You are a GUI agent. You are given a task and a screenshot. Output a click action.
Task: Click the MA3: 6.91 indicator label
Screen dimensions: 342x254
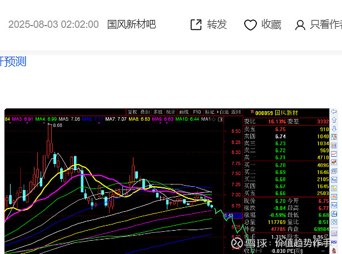coord(22,119)
